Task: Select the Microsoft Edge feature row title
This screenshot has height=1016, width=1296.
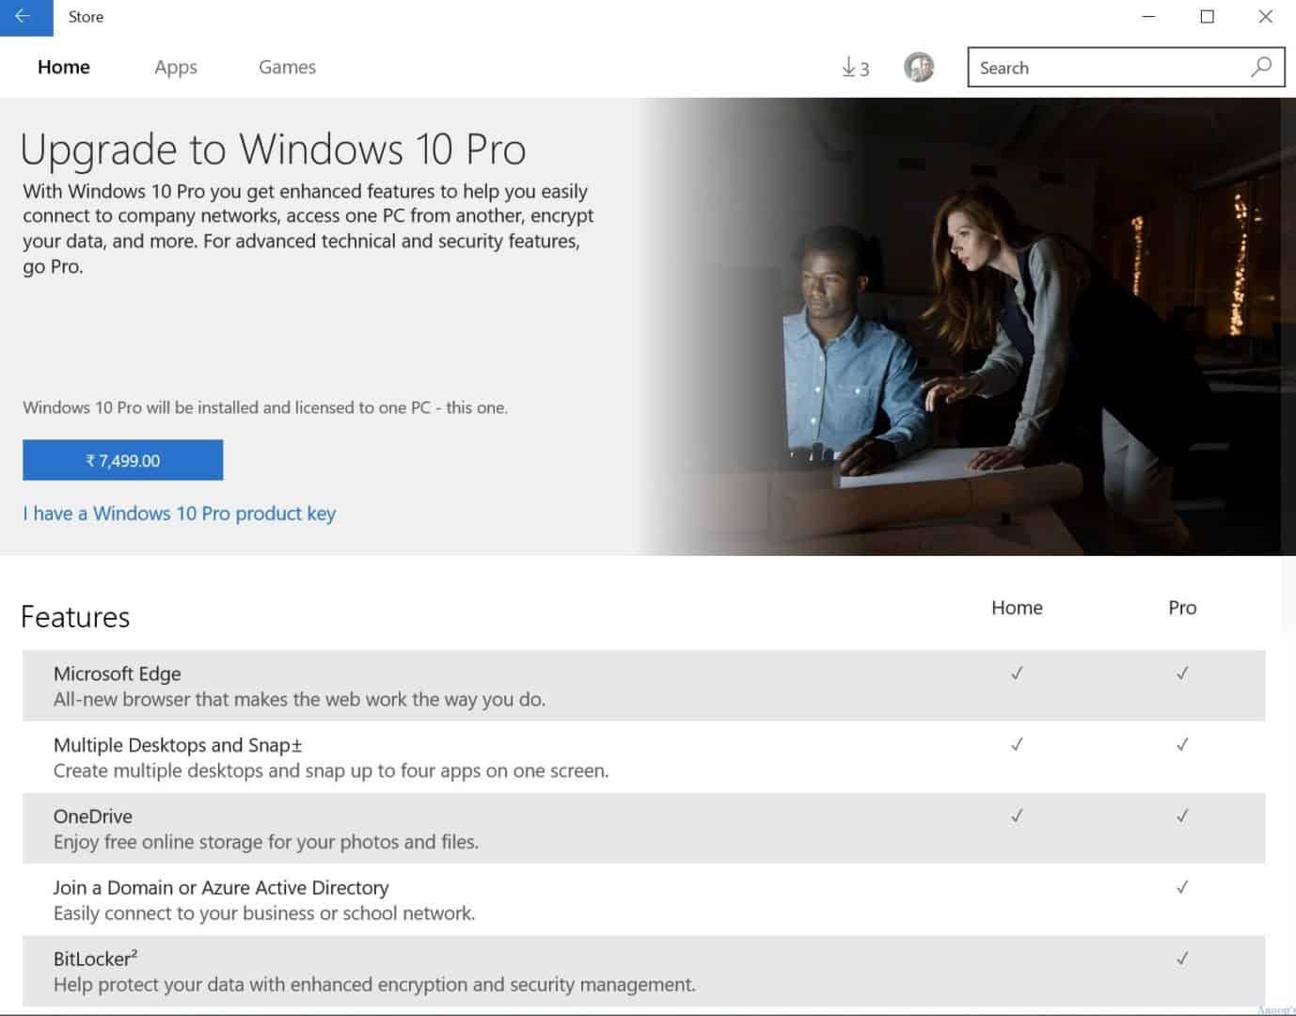Action: 118,674
